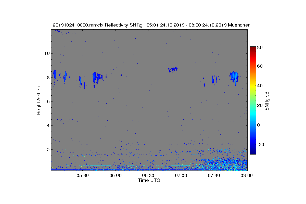Click the height tick label 8
306x204 pixels.
pos(48,77)
